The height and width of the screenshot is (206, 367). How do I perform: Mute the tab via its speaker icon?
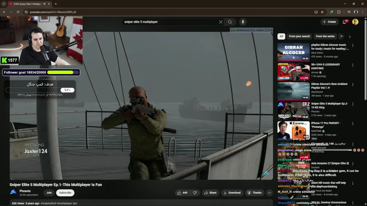[44, 4]
